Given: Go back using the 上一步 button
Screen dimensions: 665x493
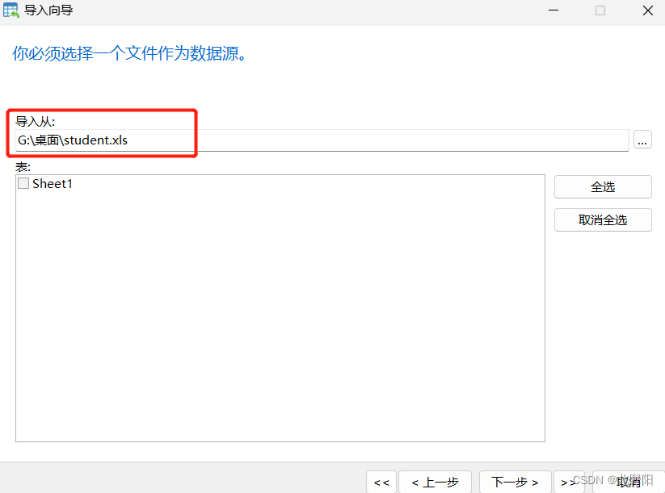Looking at the screenshot, I should point(435,482).
